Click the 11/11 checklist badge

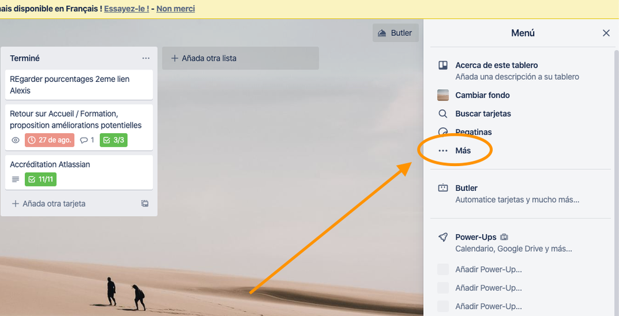click(41, 179)
